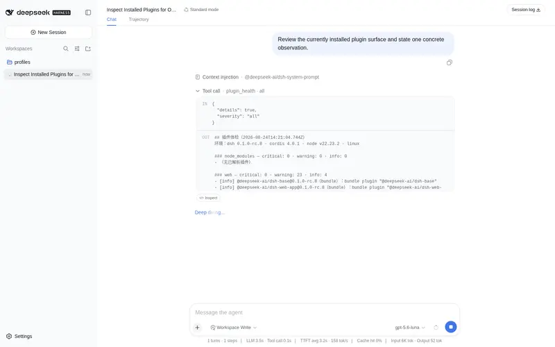555x347 pixels.
Task: Download the Session log
Action: pos(526,10)
